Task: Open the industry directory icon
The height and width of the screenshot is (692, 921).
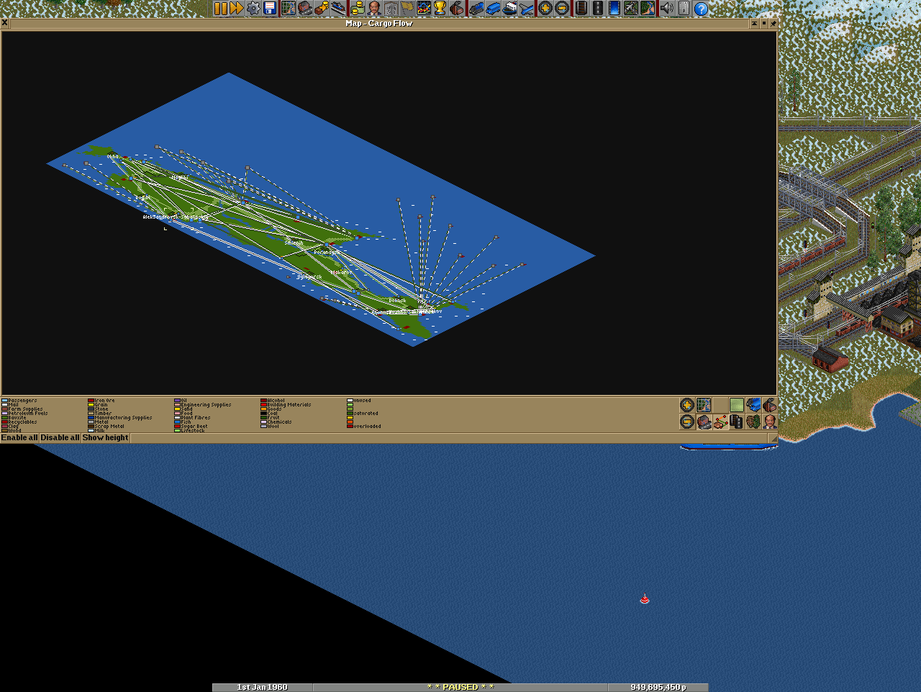Action: 457,9
